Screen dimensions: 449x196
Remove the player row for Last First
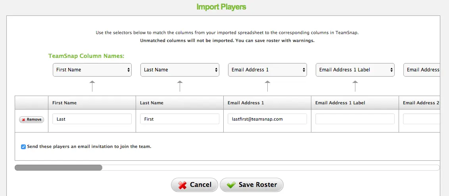tap(31, 119)
